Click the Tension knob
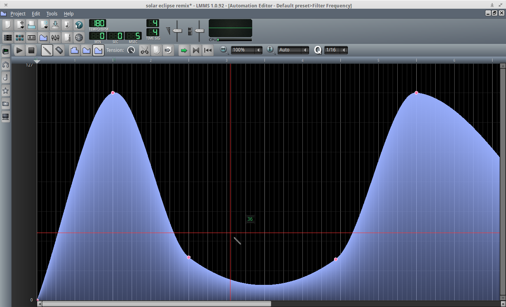The image size is (506, 307). (x=131, y=50)
